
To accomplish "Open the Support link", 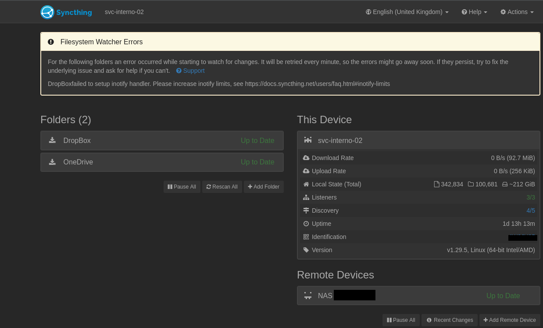I will pos(190,71).
